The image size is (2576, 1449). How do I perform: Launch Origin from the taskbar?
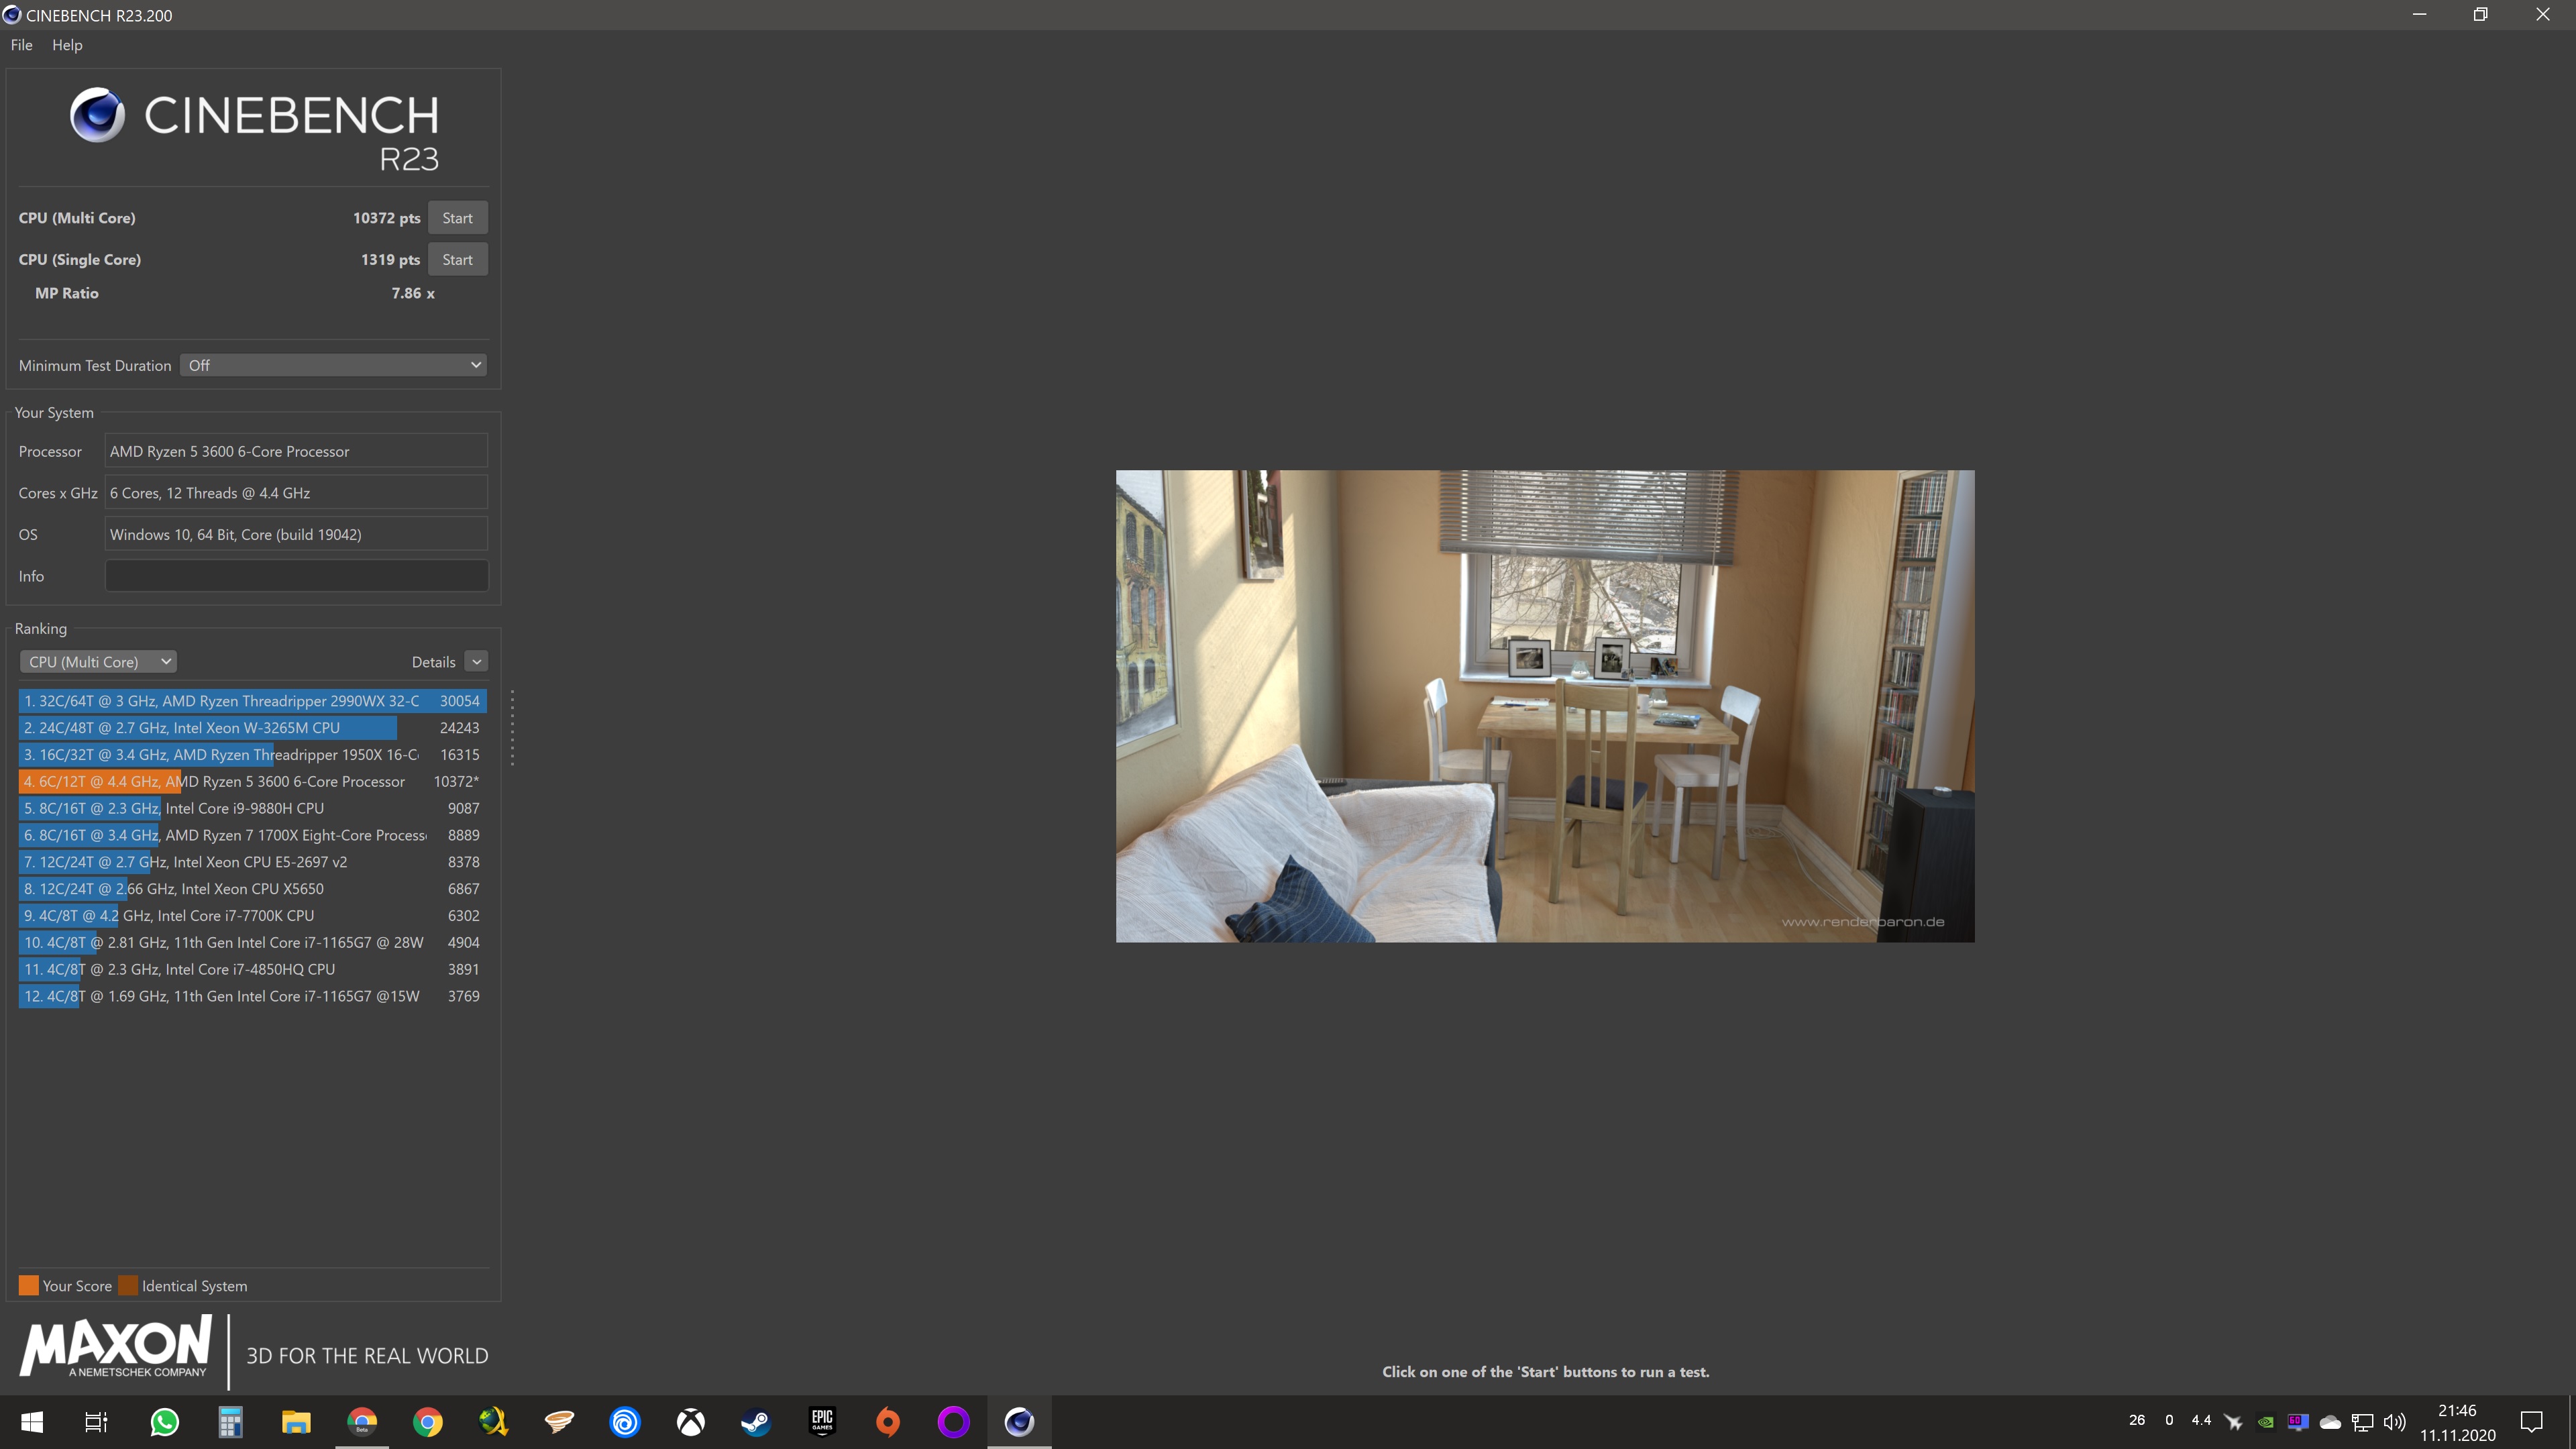[888, 1421]
